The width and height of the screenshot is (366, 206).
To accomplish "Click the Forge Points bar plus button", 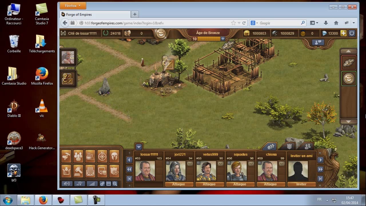I will (223, 39).
